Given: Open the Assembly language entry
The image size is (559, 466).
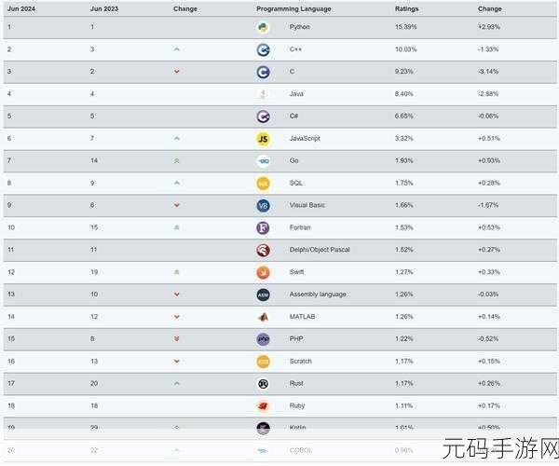Looking at the screenshot, I should pyautogui.click(x=318, y=295).
